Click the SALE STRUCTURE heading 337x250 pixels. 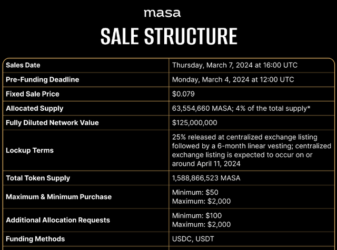(168, 36)
